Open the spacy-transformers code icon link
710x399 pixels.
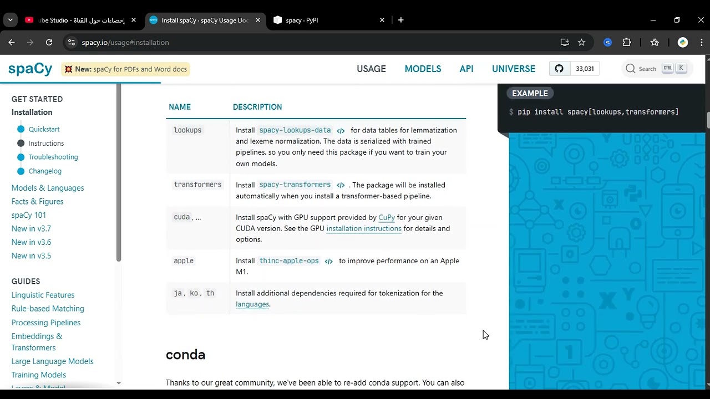point(341,185)
